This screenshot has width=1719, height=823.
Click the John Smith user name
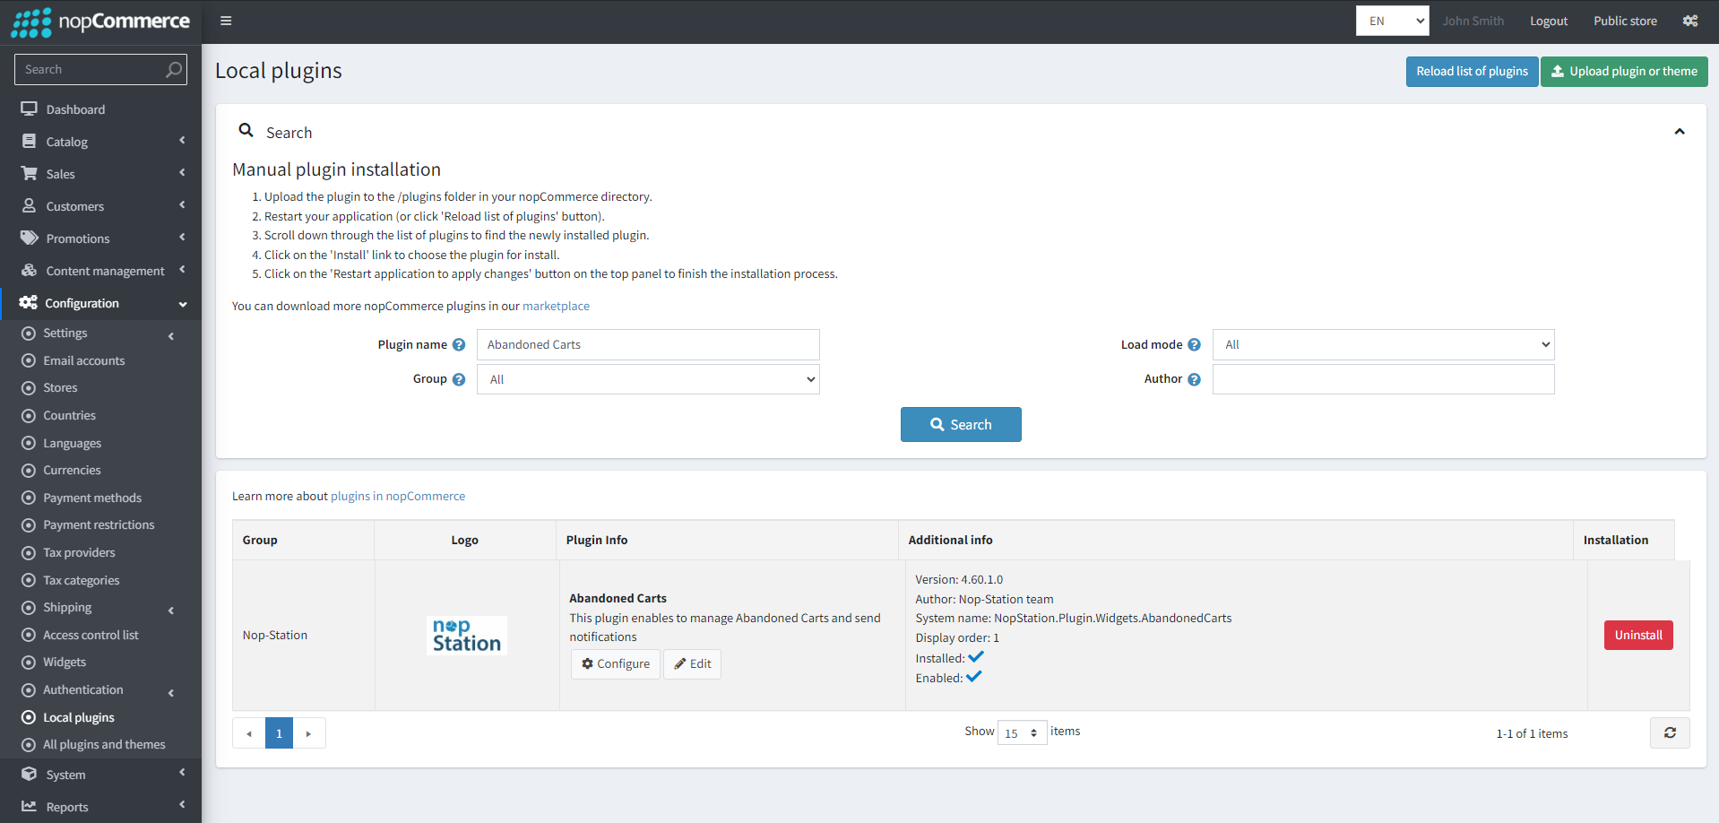tap(1473, 22)
